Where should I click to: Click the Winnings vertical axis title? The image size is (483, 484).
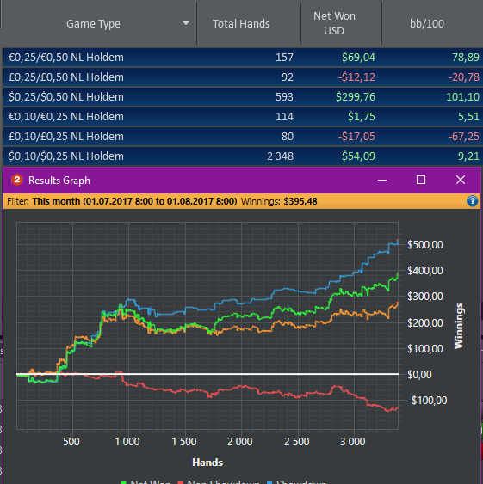click(459, 326)
